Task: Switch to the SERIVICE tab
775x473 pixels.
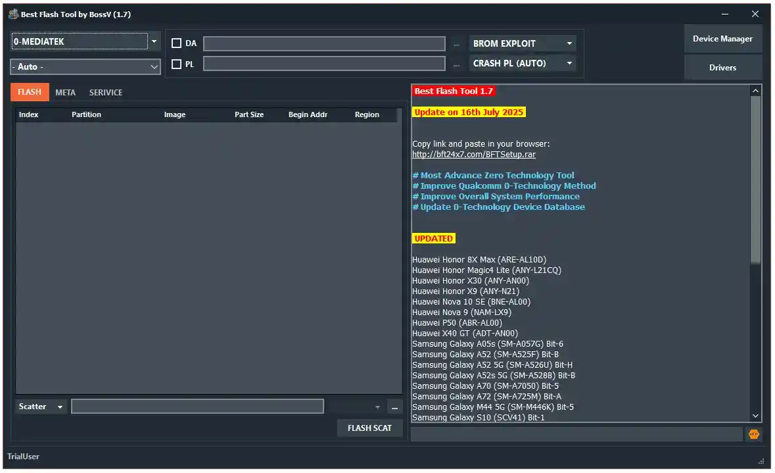Action: point(106,93)
